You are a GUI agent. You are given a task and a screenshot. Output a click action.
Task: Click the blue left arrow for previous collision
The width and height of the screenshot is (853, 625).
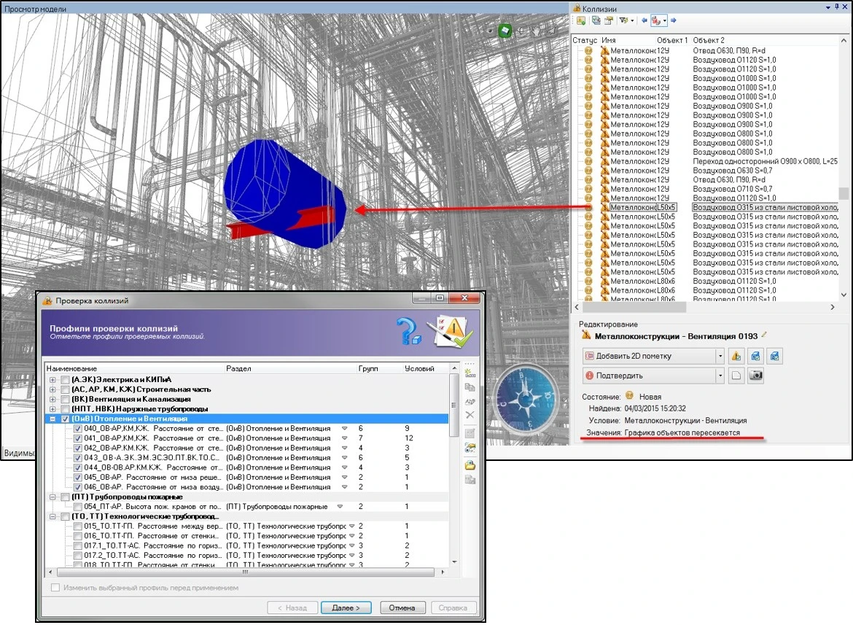[x=644, y=21]
